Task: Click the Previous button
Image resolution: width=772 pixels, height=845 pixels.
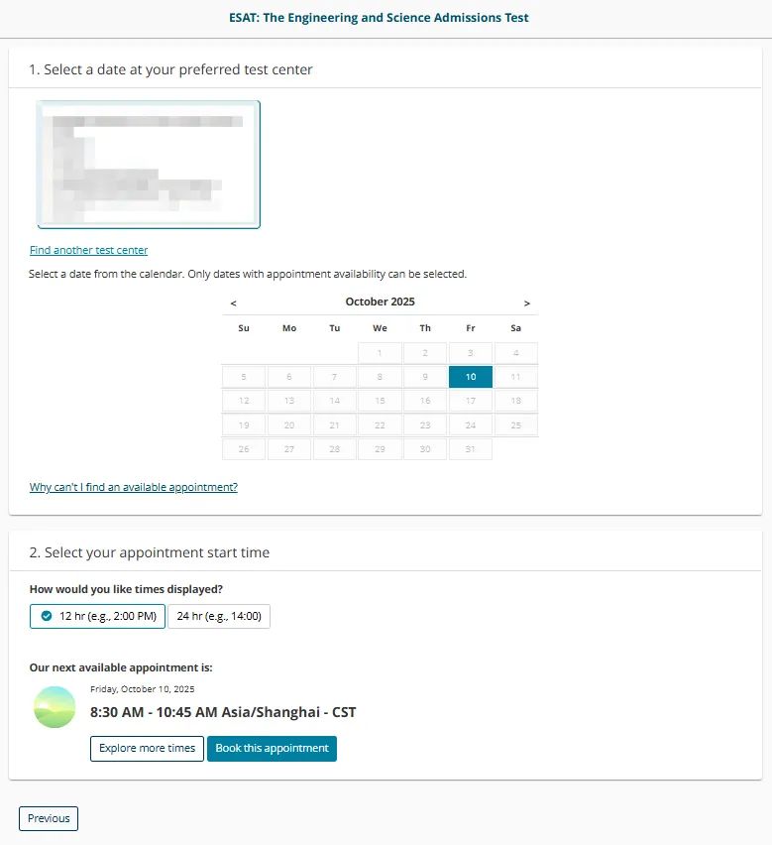Action: coord(49,818)
